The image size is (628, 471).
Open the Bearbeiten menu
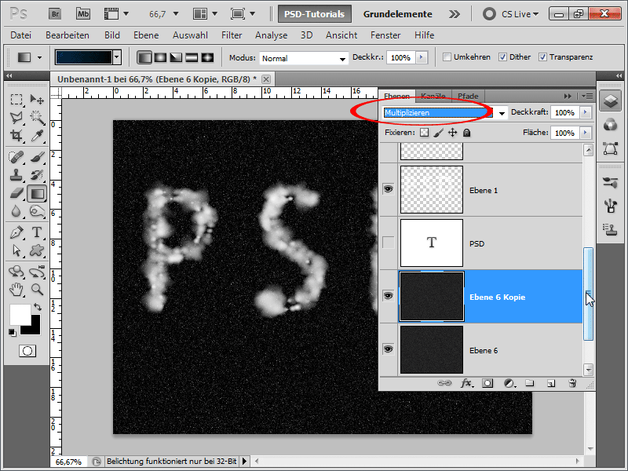point(68,35)
